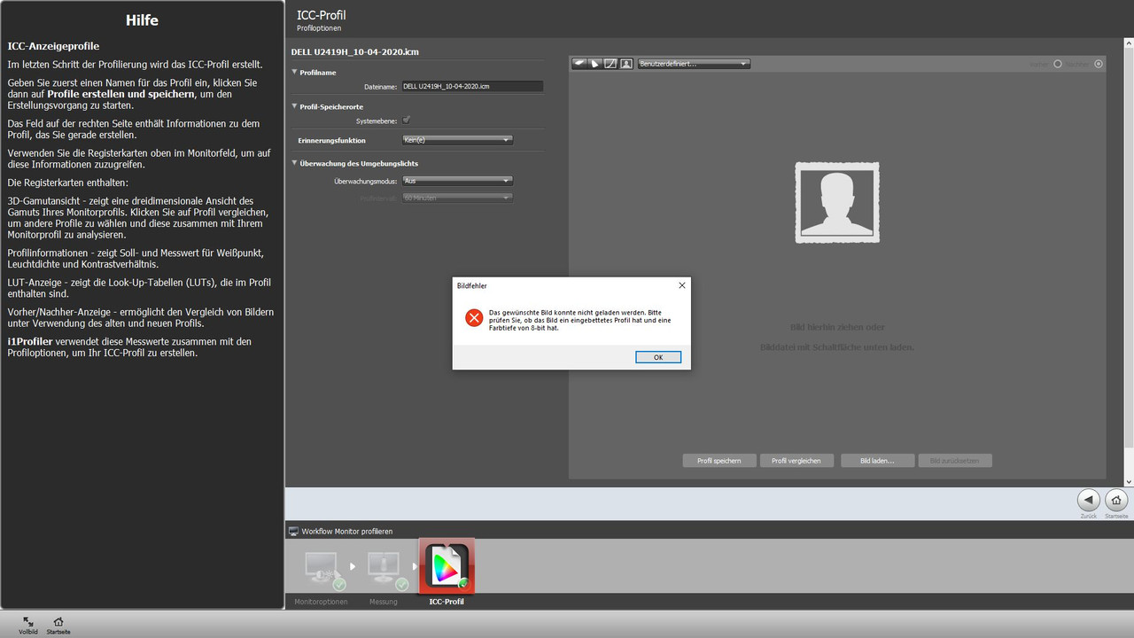Click the Profil speichern button
Image resolution: width=1134 pixels, height=638 pixels.
click(x=719, y=461)
